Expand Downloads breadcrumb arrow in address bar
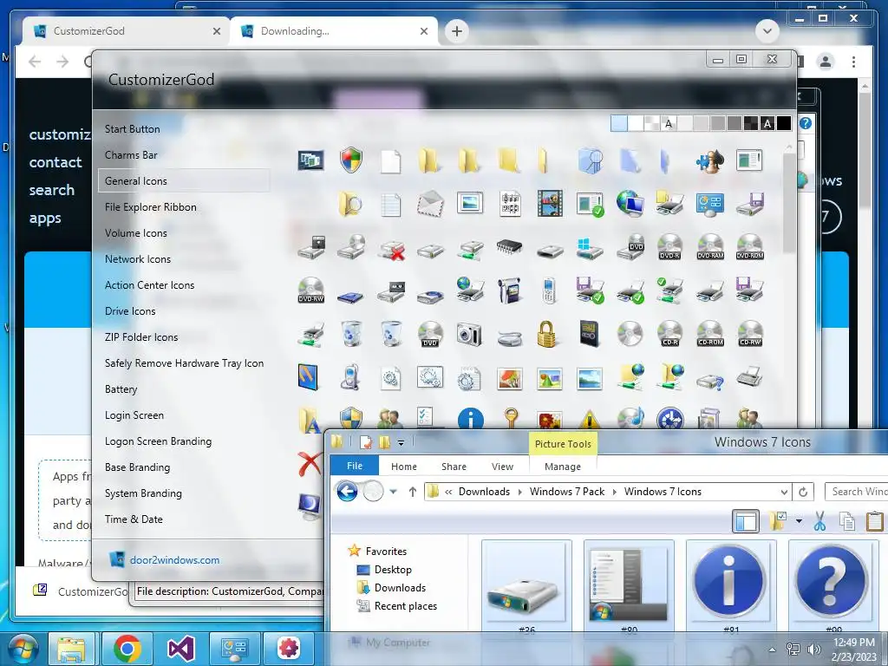Image resolution: width=888 pixels, height=666 pixels. [x=520, y=492]
